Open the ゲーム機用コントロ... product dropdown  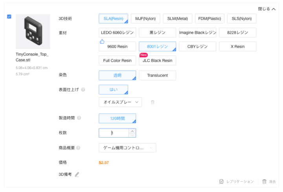[x=127, y=148]
